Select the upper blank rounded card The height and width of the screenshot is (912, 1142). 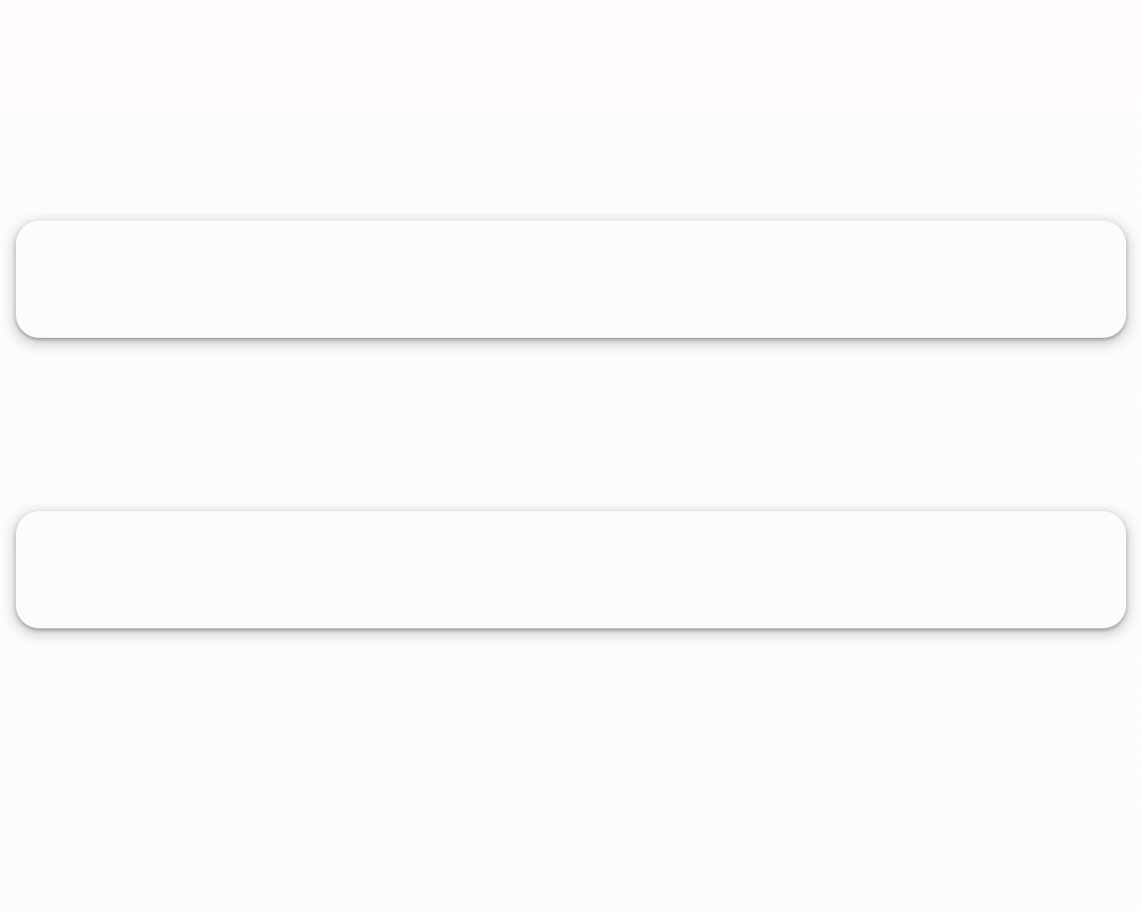[571, 279]
